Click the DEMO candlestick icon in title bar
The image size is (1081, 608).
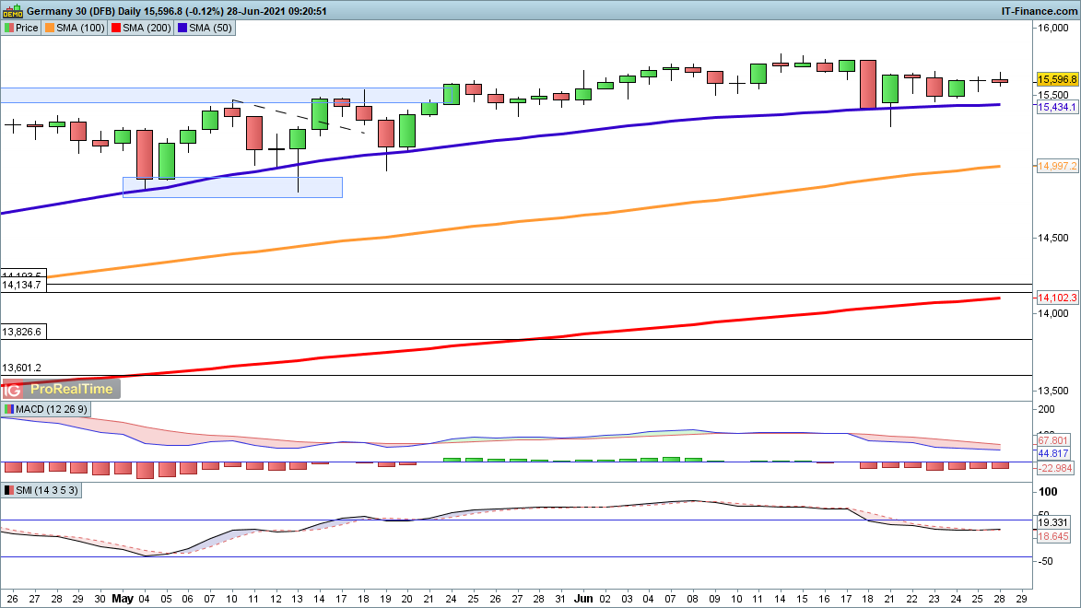tap(13, 11)
